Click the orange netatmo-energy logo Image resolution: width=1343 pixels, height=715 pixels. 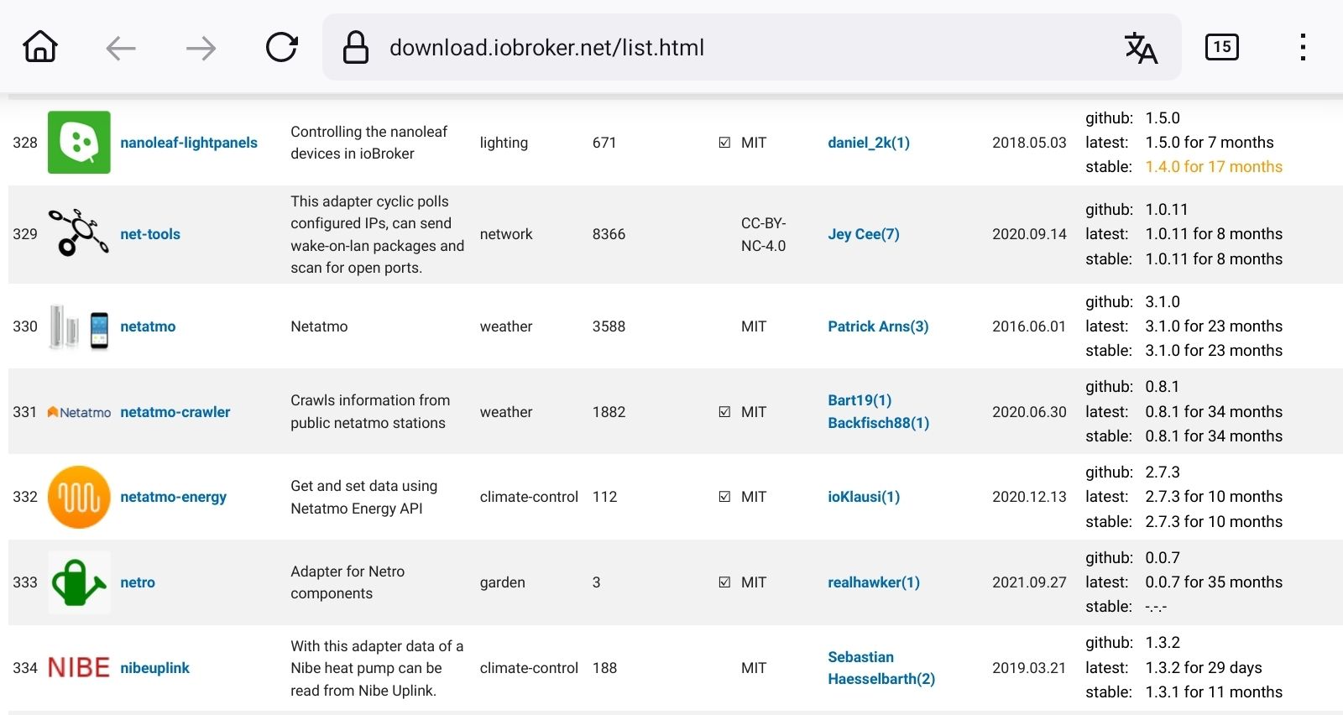click(79, 497)
